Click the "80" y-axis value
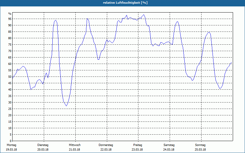The width and height of the screenshot is (245, 153). pos(10,38)
